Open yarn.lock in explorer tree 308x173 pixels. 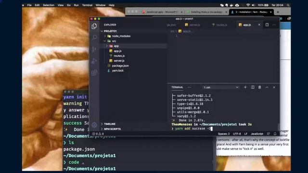click(x=117, y=71)
